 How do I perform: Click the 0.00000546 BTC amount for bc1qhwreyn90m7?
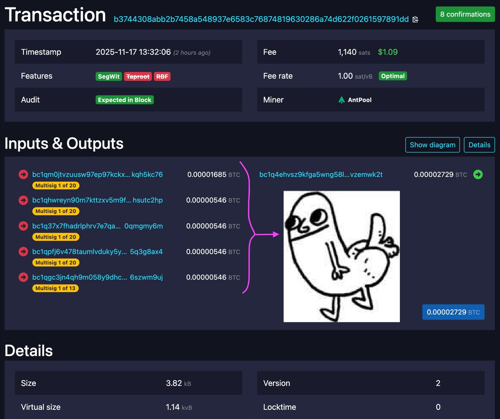click(x=213, y=200)
